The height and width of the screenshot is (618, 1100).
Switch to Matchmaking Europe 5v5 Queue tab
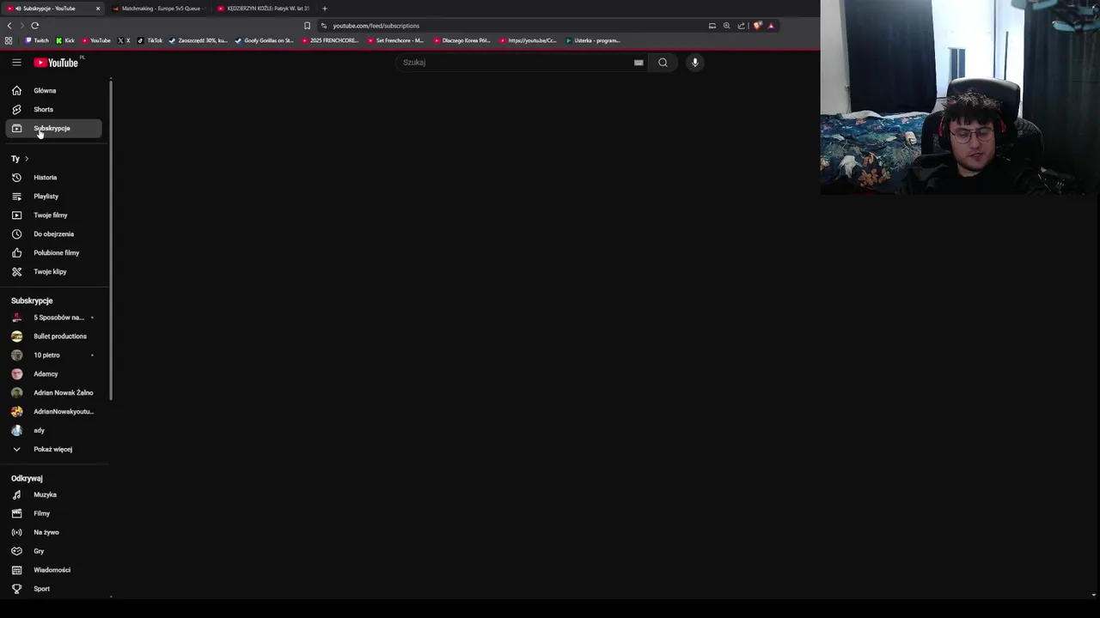coord(161,9)
